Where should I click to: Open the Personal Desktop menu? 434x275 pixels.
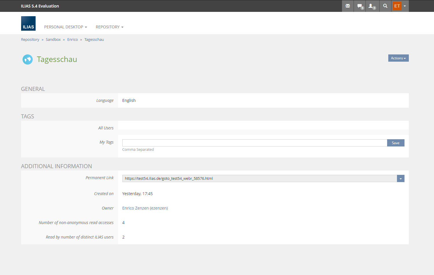tap(65, 27)
